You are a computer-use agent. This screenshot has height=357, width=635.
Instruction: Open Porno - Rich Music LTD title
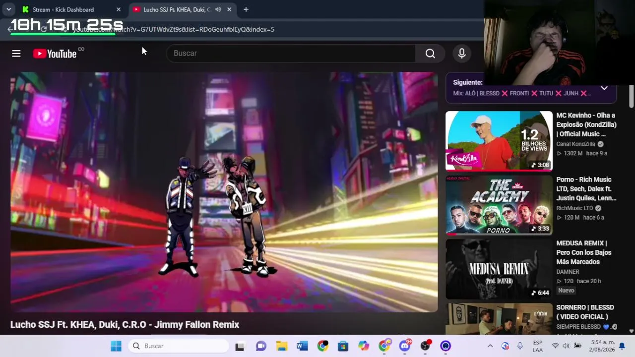tap(586, 188)
